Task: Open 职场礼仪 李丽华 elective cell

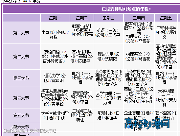Action: pyautogui.click(x=109, y=115)
